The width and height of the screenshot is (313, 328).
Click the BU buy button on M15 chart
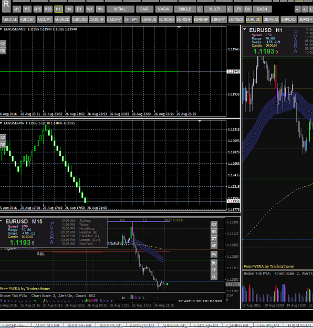coord(214,263)
